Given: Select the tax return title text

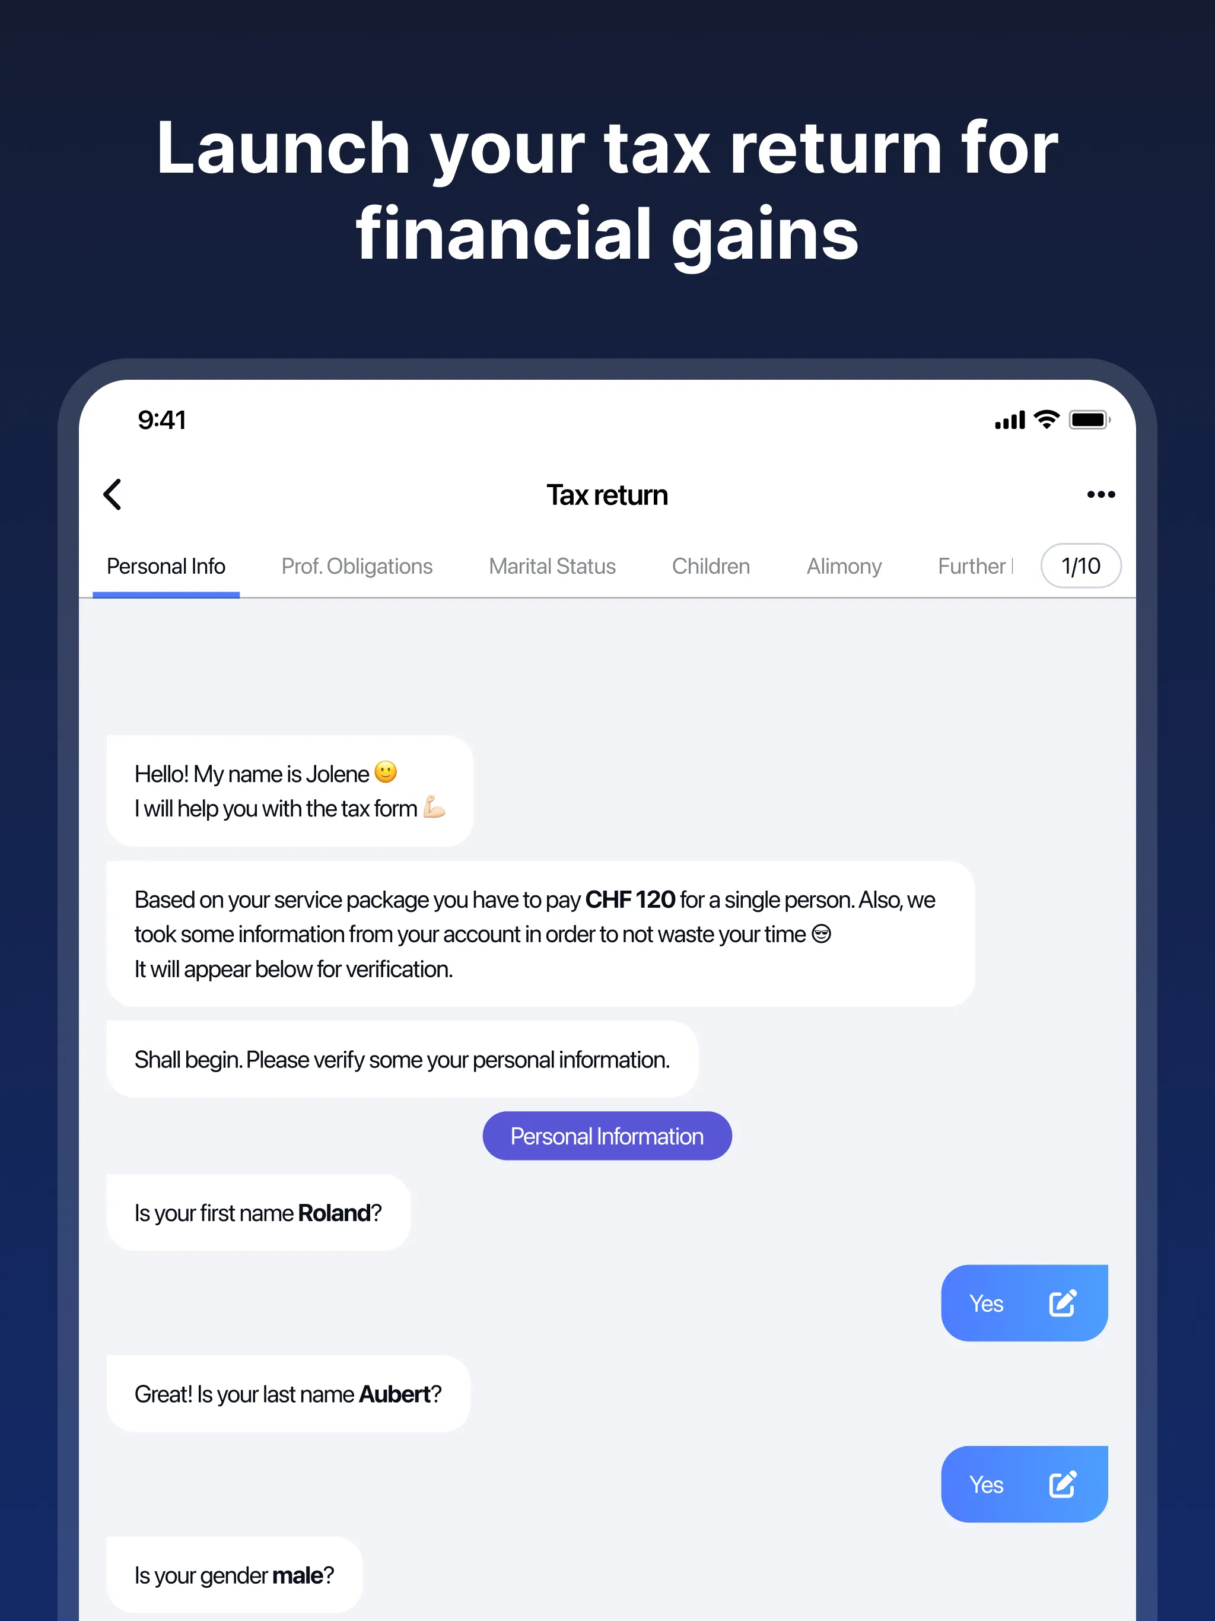Looking at the screenshot, I should pos(607,494).
